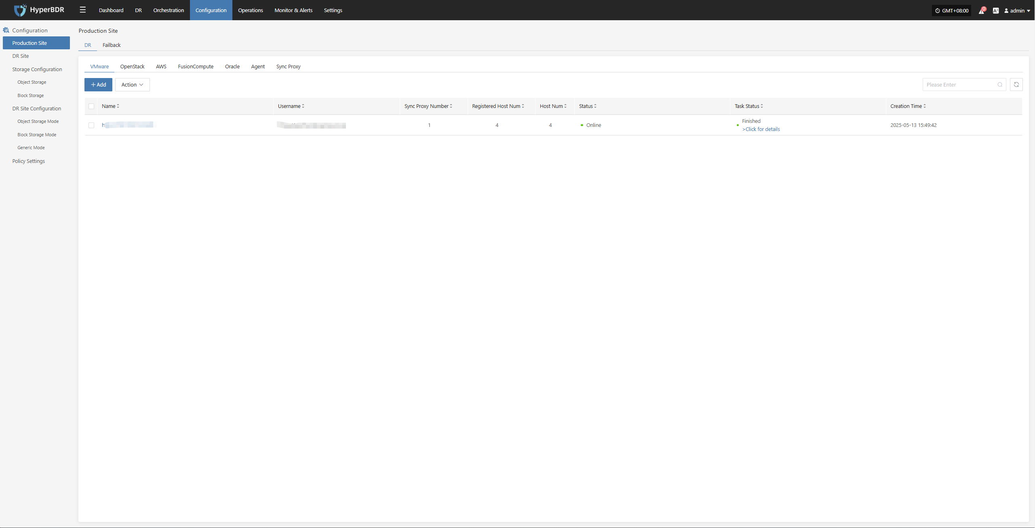The height and width of the screenshot is (528, 1035).
Task: Click the language switch icon
Action: 996,11
